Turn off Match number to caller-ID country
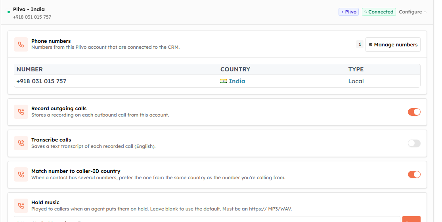The height and width of the screenshot is (222, 442). [414, 174]
